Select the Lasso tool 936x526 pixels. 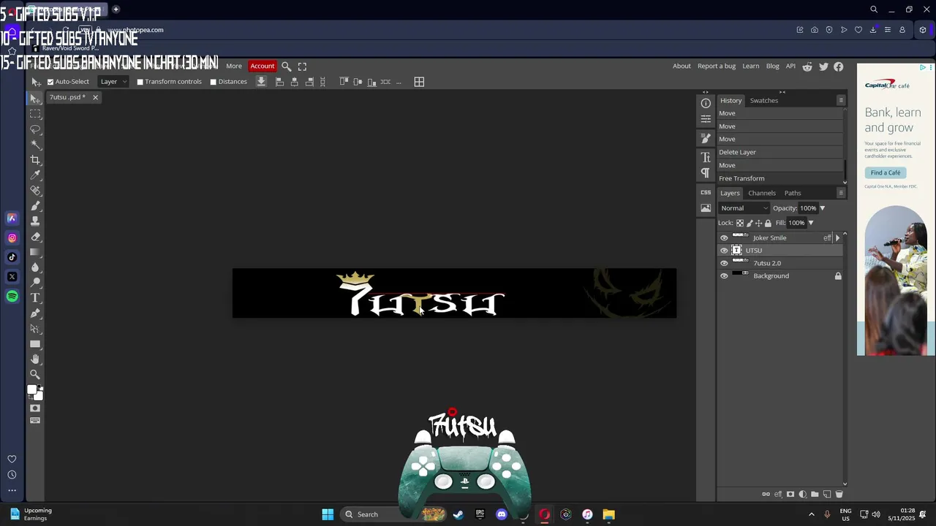coord(35,129)
